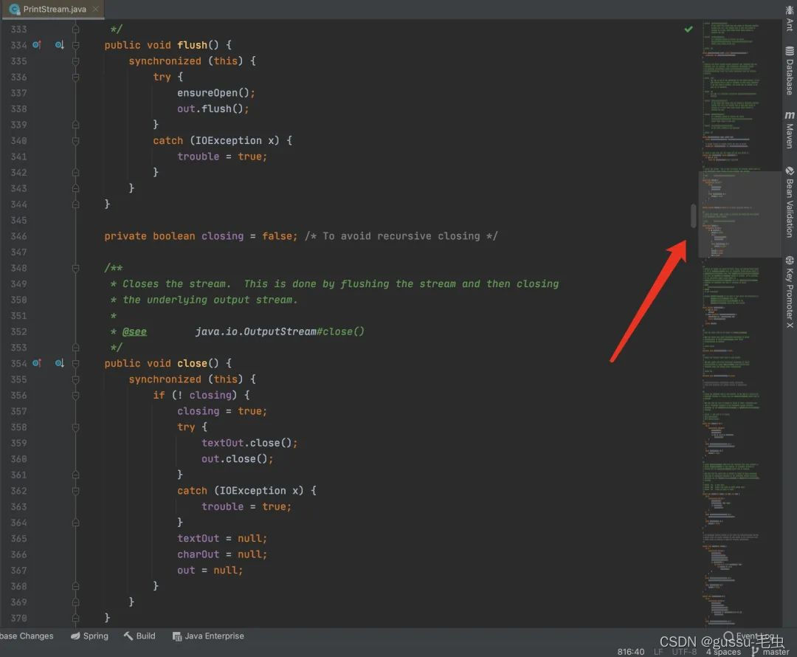Open the Bean Validation tool window
This screenshot has height=657, width=797.
point(790,202)
